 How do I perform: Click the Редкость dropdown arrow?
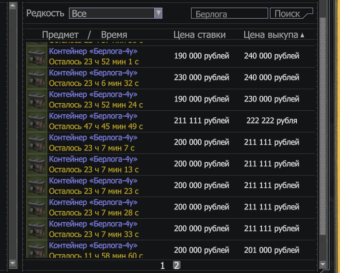click(x=158, y=13)
